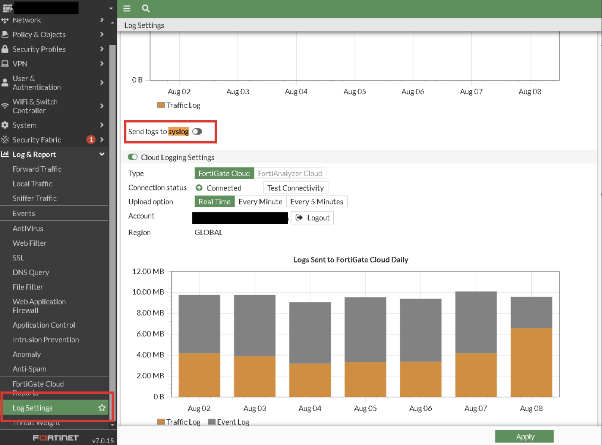Click the Test Connectivity button
The width and height of the screenshot is (602, 445).
point(295,188)
